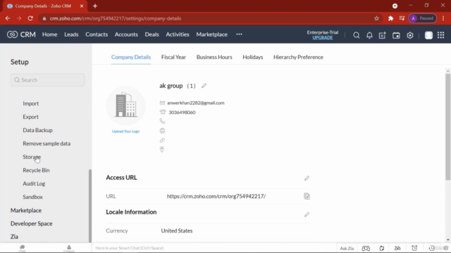Expand the Zia section
Viewport: 451px width, 253px height.
pyautogui.click(x=14, y=237)
